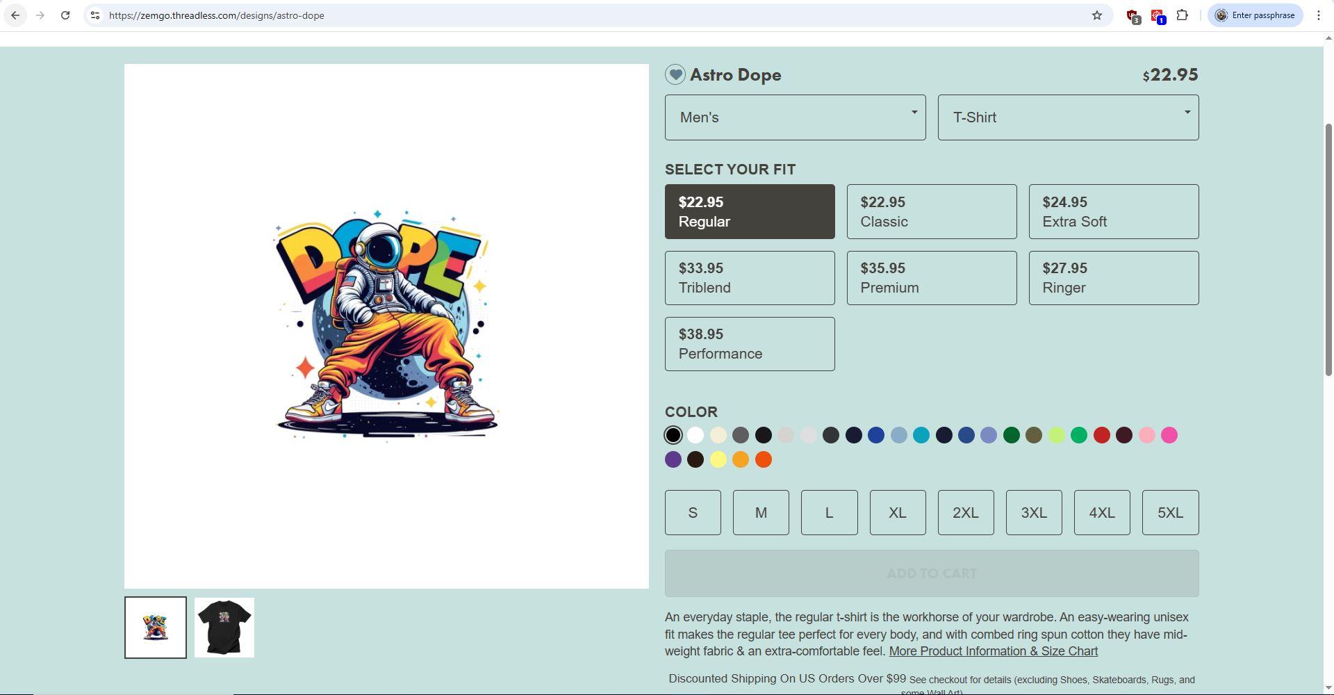View site information icon in address bar
The image size is (1334, 695).
point(95,15)
